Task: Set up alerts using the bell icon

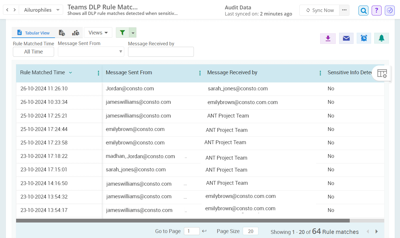Action: [x=381, y=38]
